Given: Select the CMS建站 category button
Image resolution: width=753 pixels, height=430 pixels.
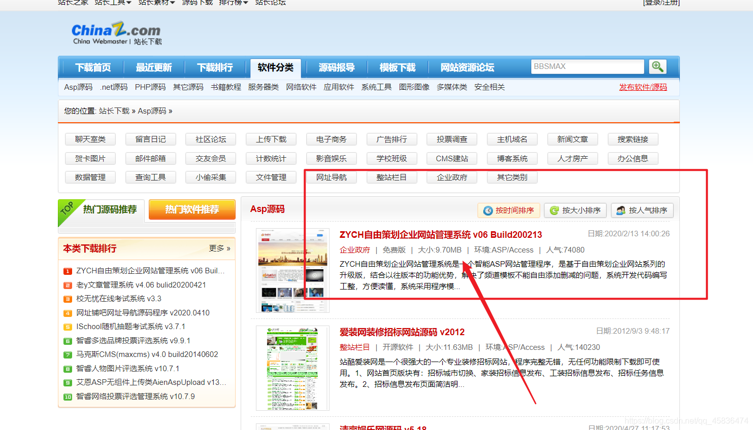Looking at the screenshot, I should pos(452,159).
